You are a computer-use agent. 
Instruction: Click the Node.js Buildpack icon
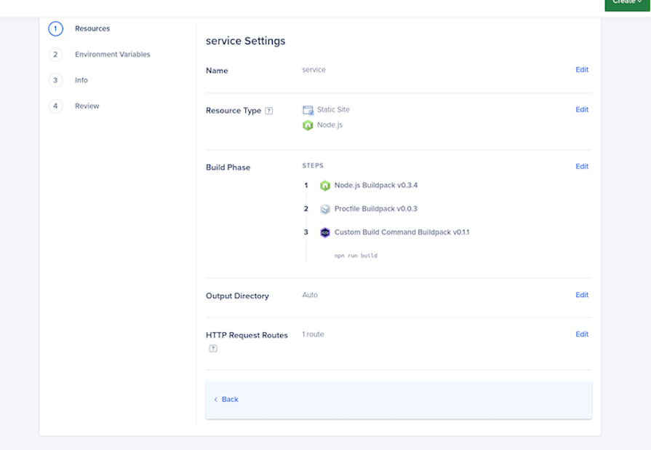tap(324, 185)
